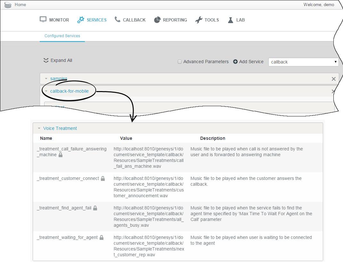Click description mentioning 'Max Time To Wait For Agent'
The width and height of the screenshot is (343, 271).
tap(251, 214)
